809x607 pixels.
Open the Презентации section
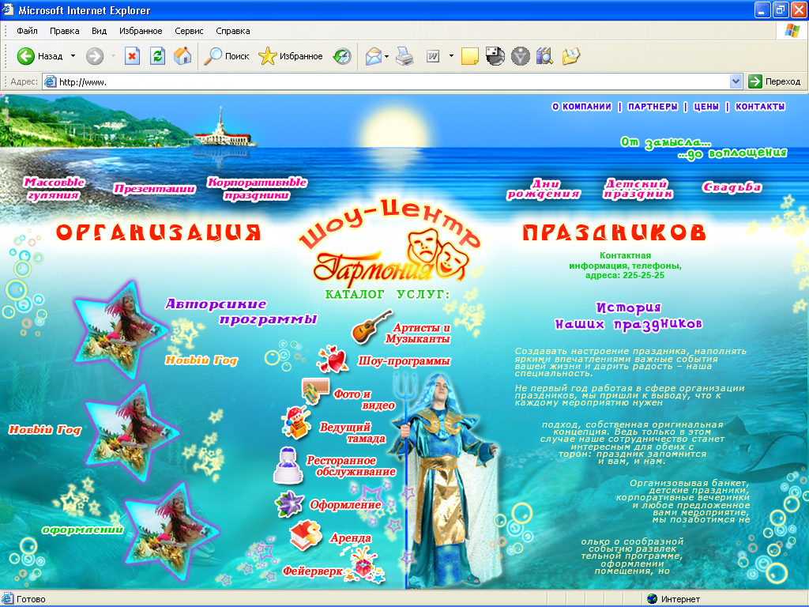coord(155,189)
